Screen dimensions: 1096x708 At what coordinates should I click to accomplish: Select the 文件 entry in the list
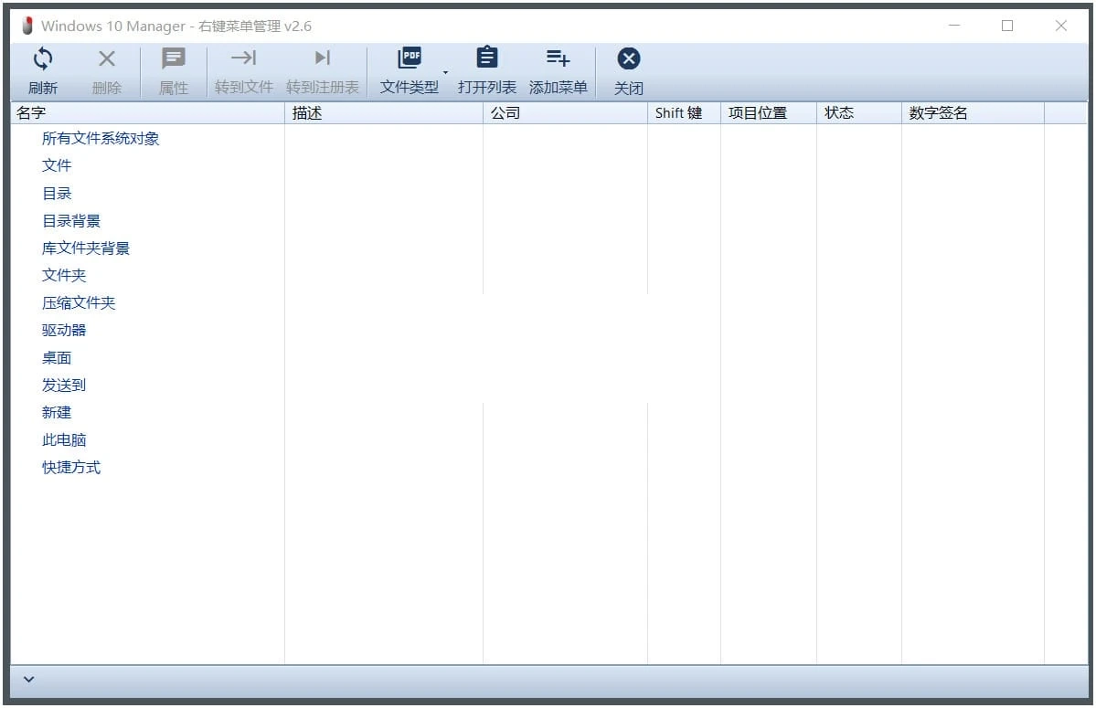(57, 165)
